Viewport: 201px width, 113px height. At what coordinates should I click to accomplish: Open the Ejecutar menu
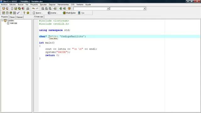(43, 4)
